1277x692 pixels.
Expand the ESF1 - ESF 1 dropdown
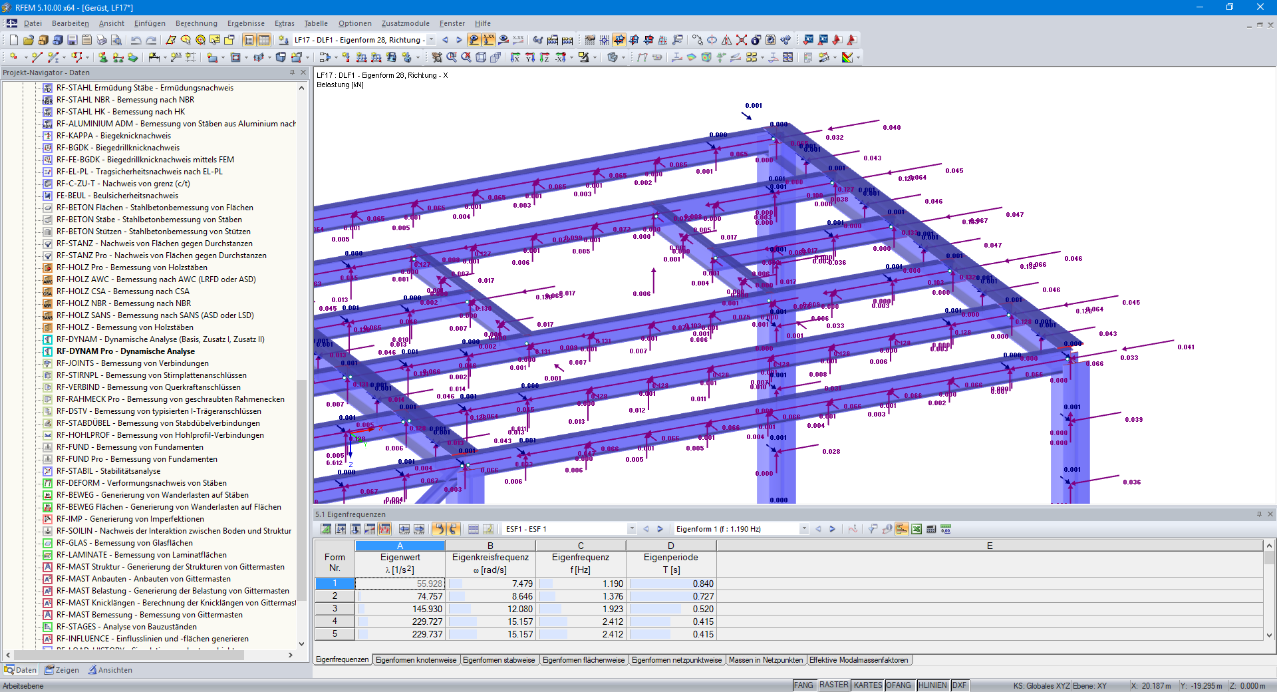pyautogui.click(x=632, y=529)
